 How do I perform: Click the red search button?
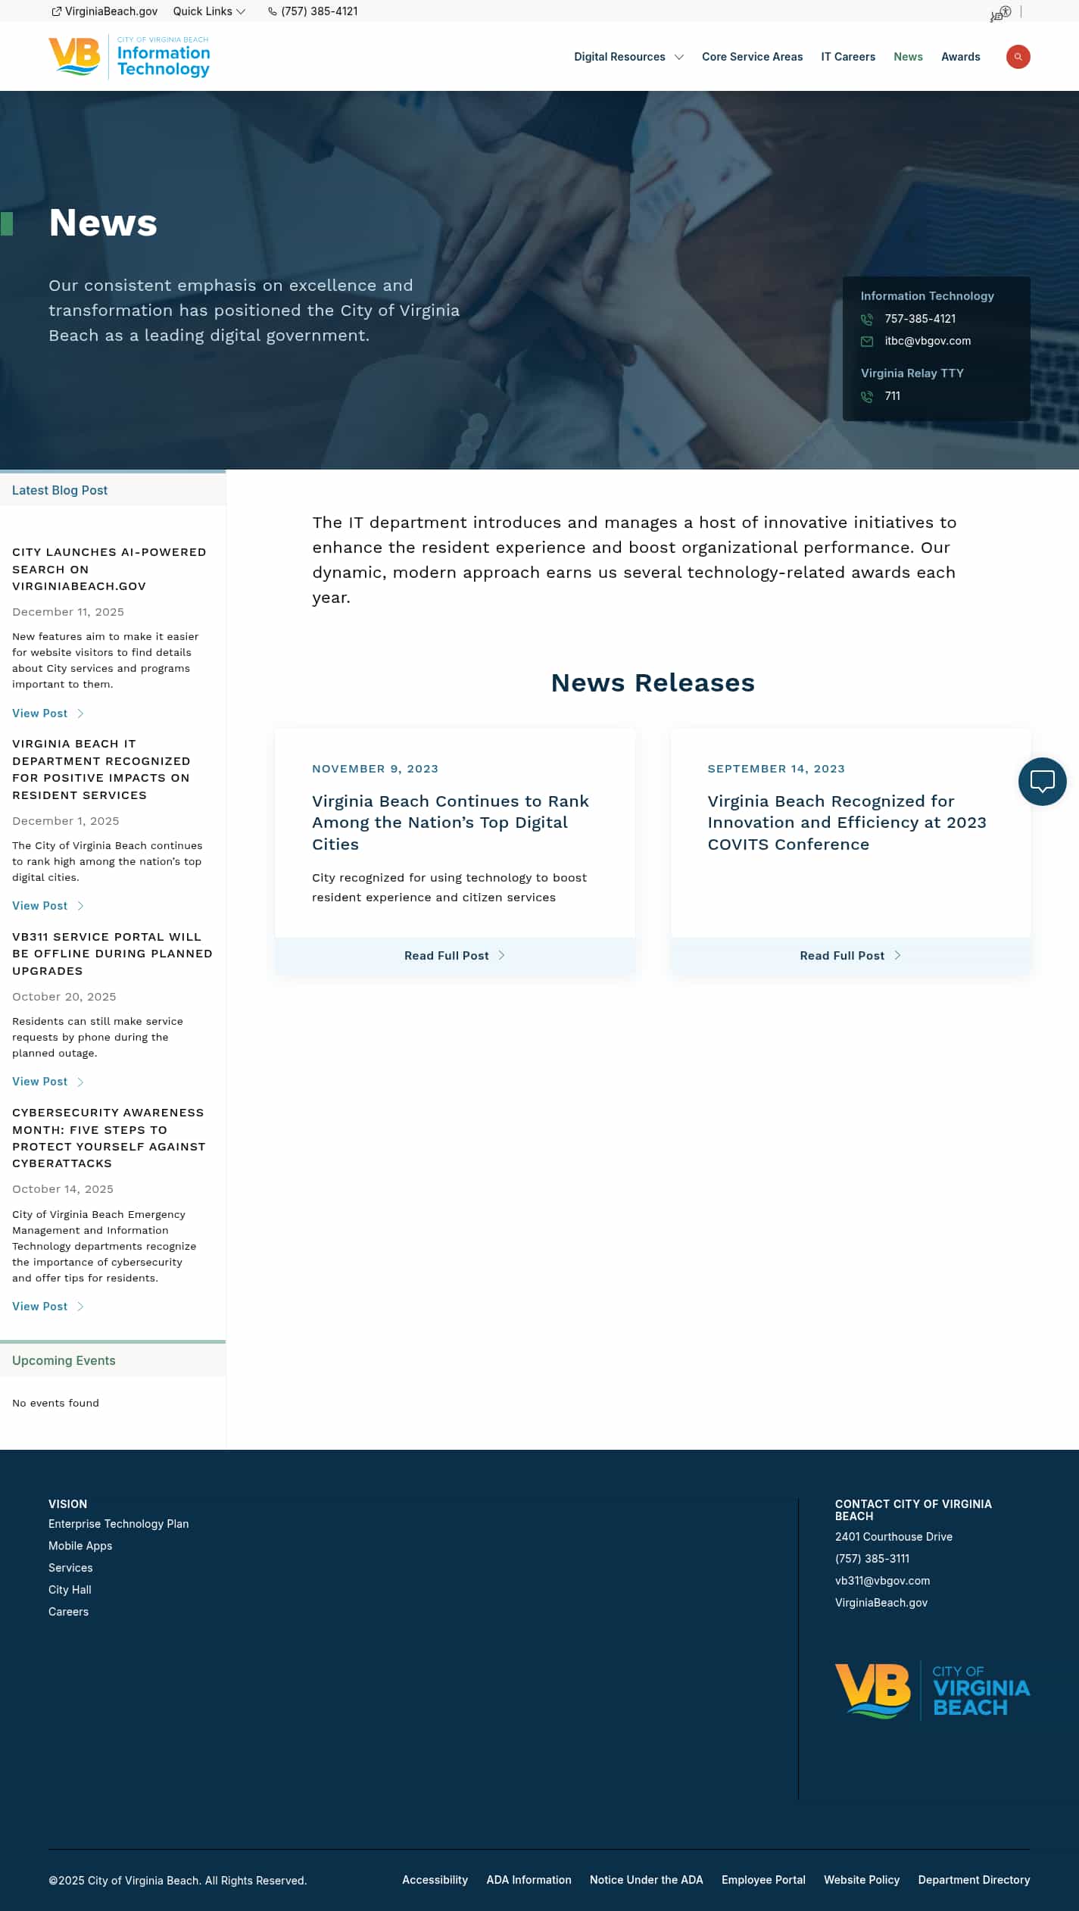click(1018, 57)
